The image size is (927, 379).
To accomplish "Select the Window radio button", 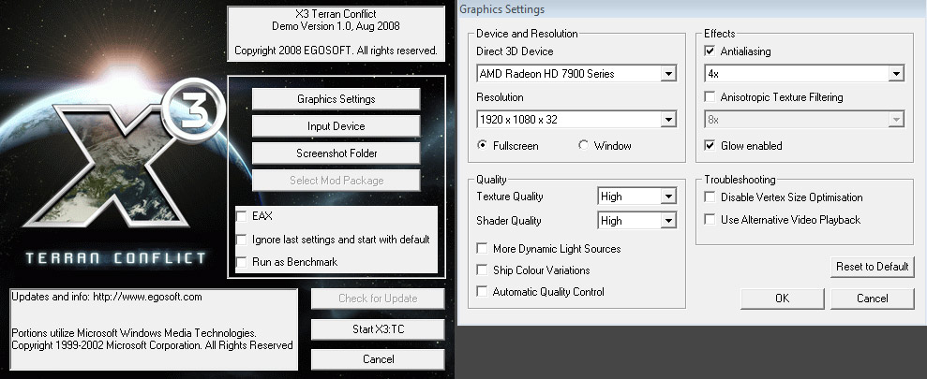I will 584,145.
